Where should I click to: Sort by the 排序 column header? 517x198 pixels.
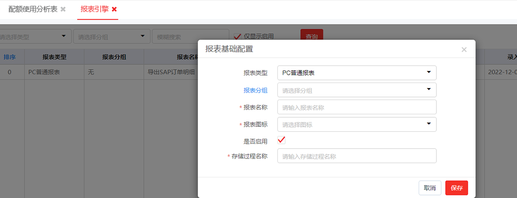[x=9, y=57]
